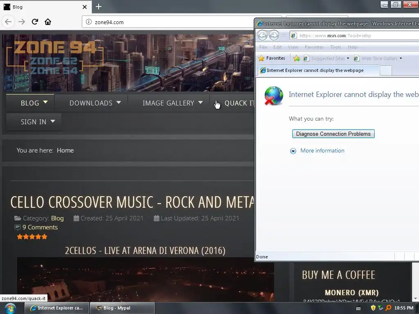
Task: Open the Zone 94 logo banner
Action: point(55,58)
